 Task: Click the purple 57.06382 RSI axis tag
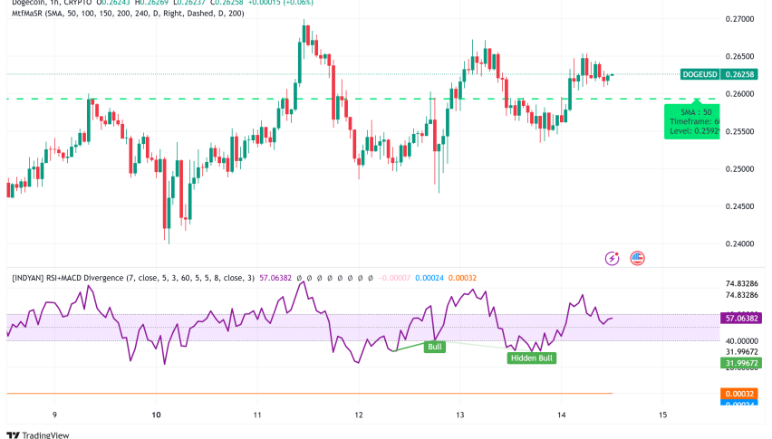coord(741,318)
